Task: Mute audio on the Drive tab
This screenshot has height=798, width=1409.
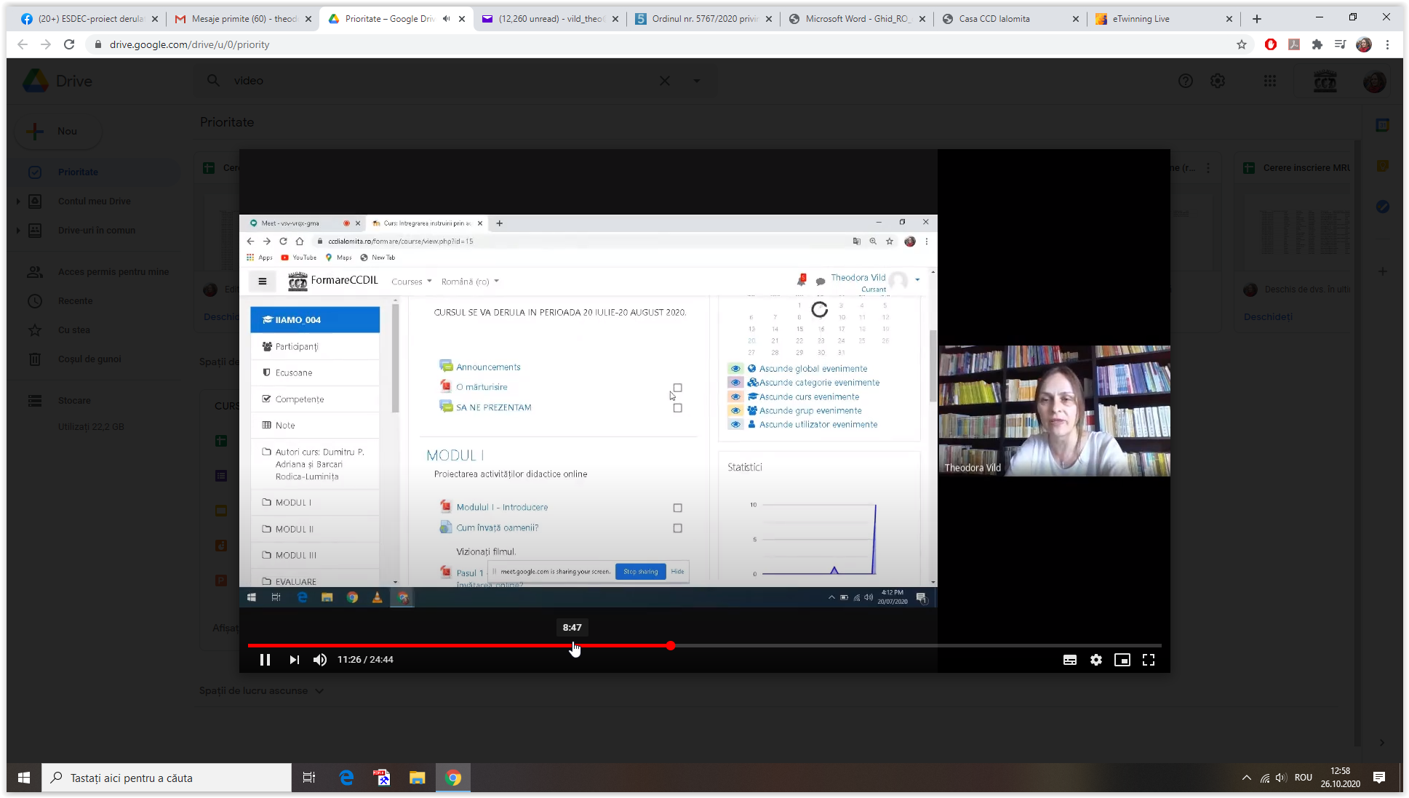Action: (x=446, y=19)
